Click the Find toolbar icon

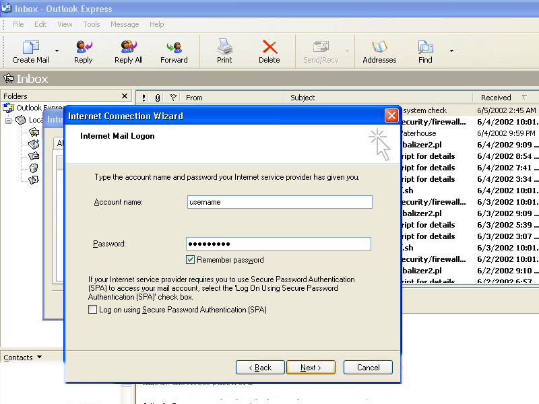[x=425, y=47]
